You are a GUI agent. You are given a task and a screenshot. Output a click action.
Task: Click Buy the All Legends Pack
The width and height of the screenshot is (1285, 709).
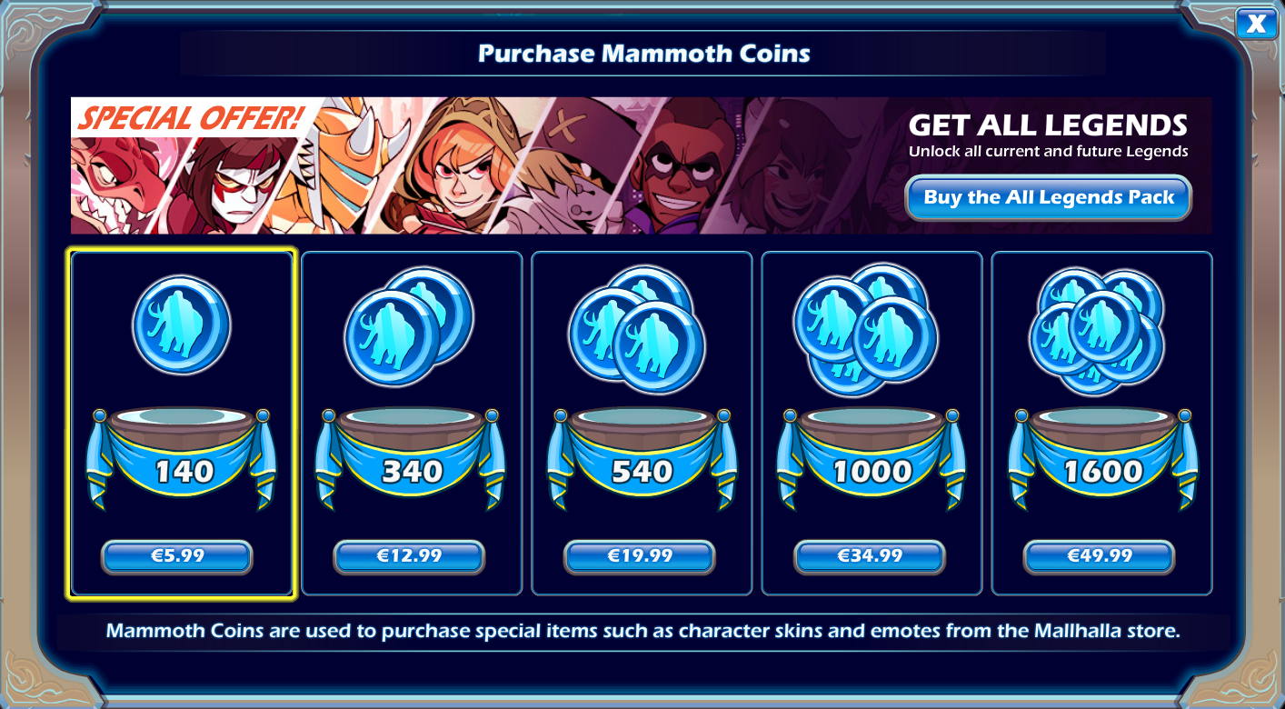1049,197
